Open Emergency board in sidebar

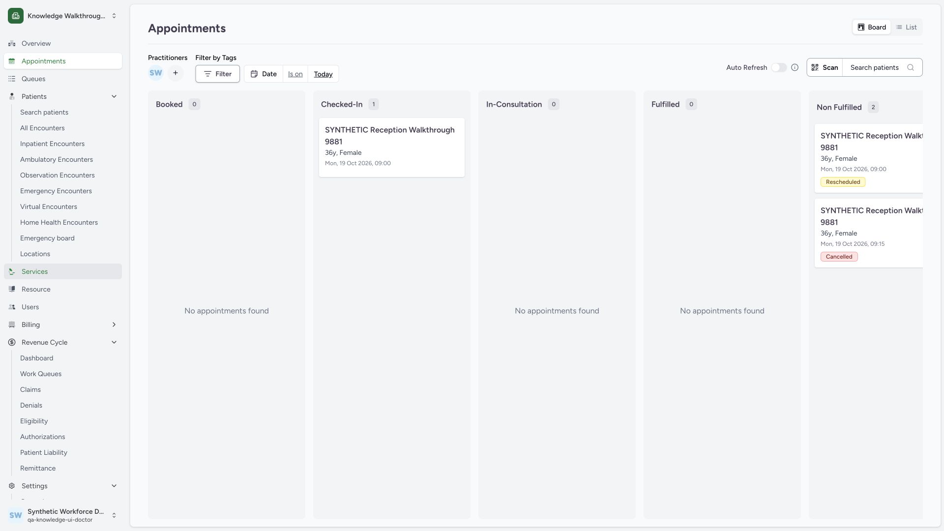(x=47, y=238)
